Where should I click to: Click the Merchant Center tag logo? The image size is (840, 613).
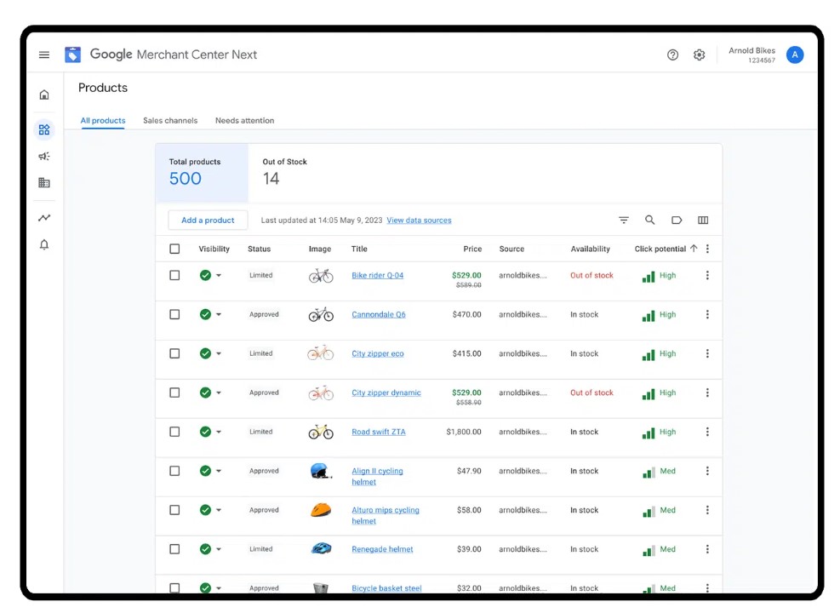[x=73, y=54]
